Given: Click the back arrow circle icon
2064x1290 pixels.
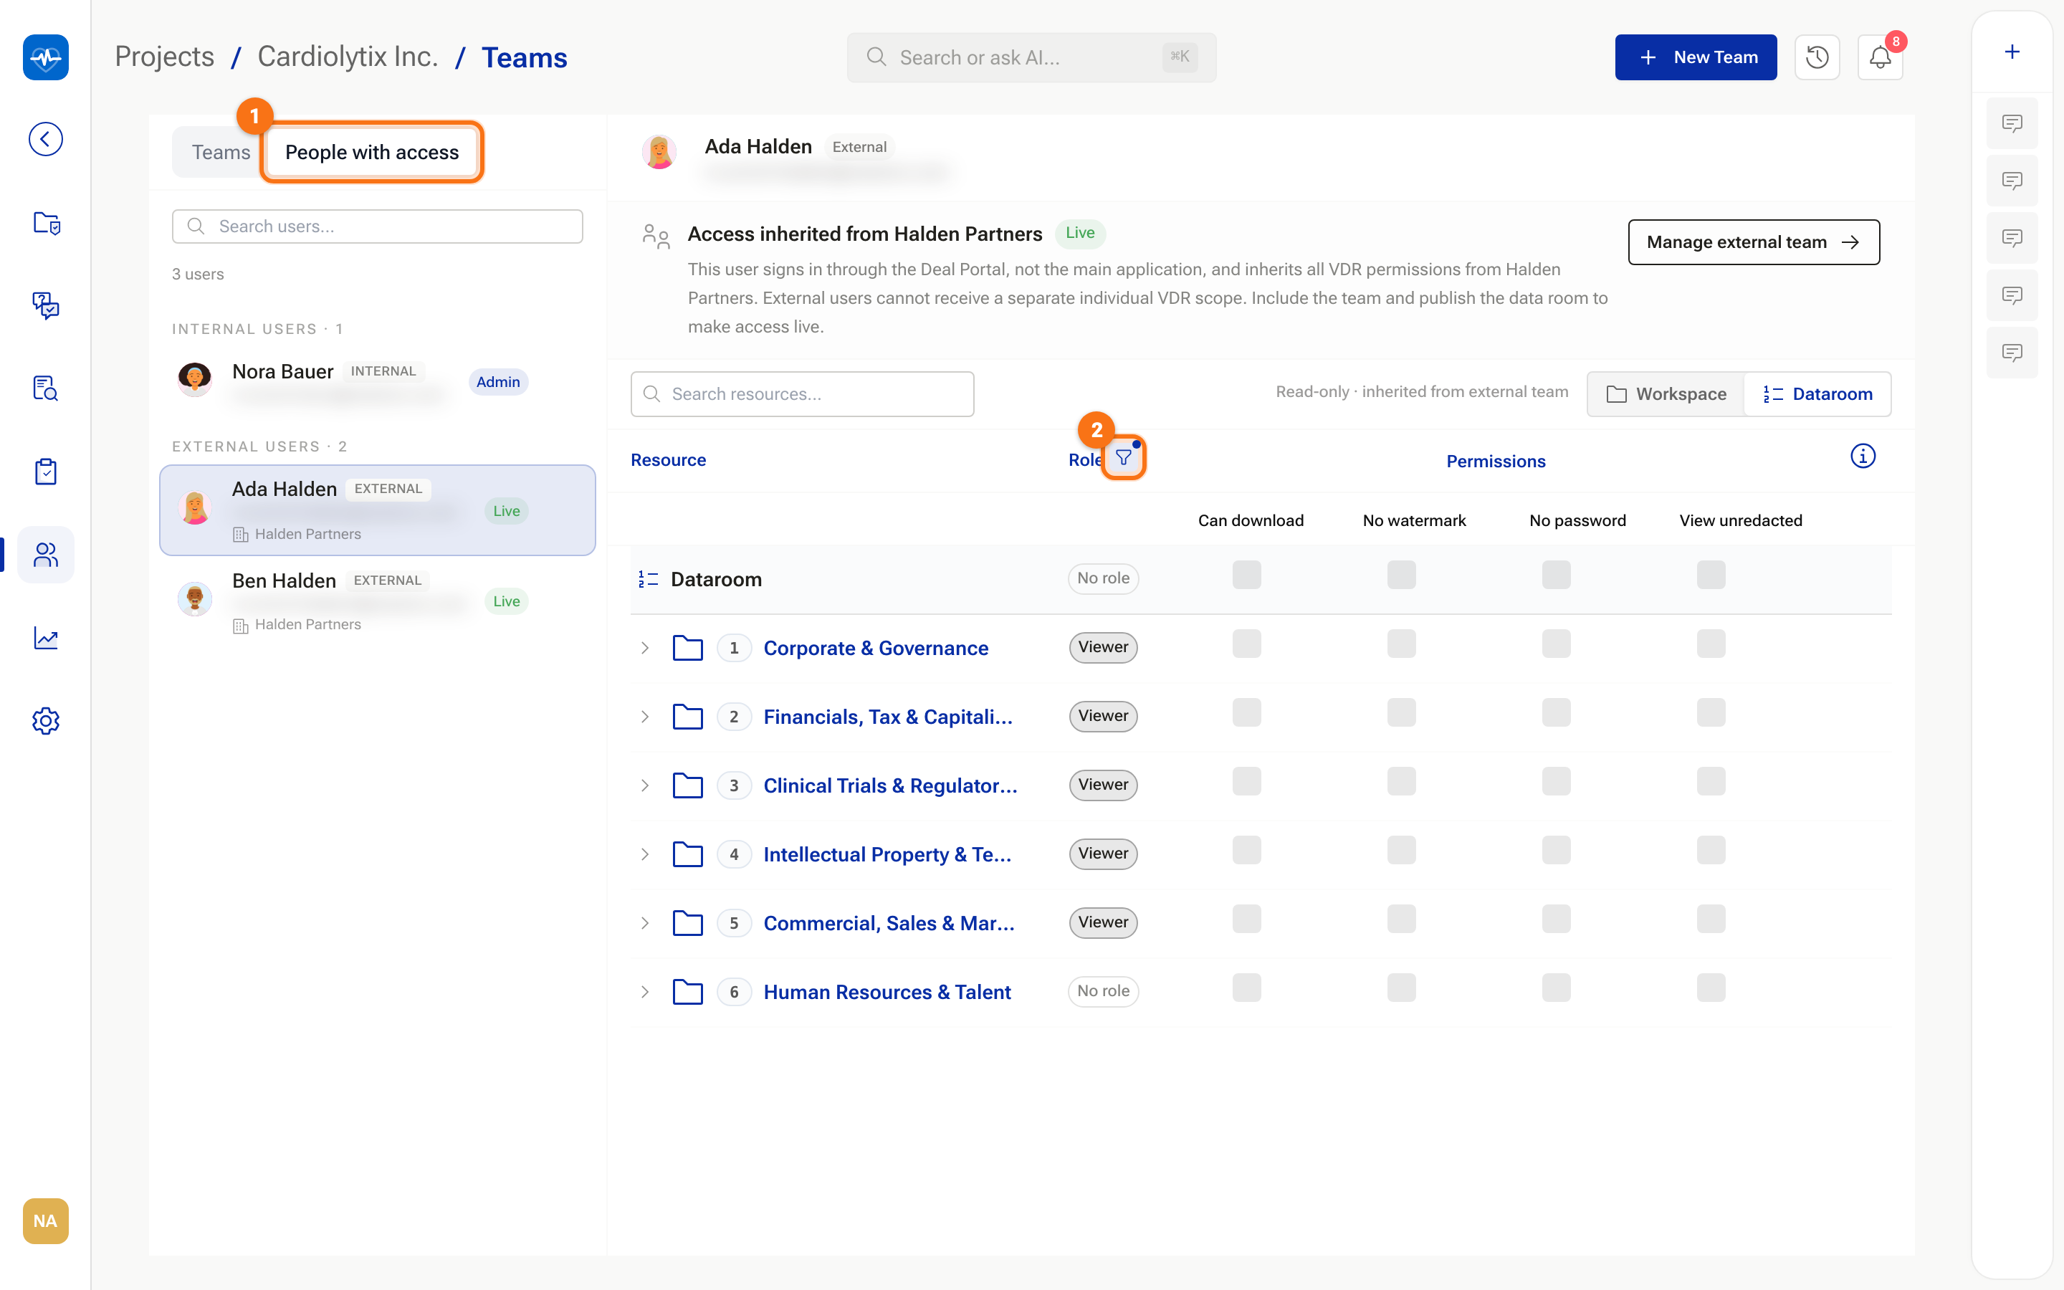Looking at the screenshot, I should (x=45, y=139).
